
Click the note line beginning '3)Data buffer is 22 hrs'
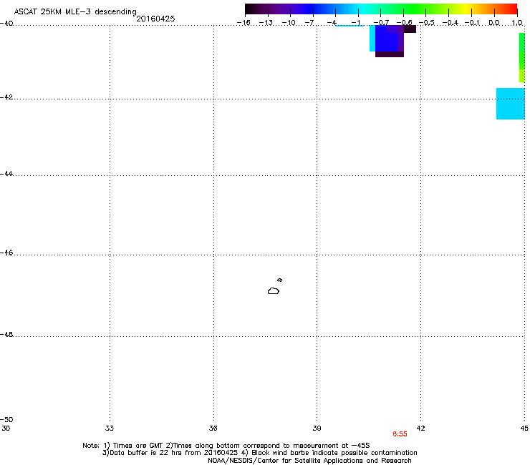click(259, 453)
